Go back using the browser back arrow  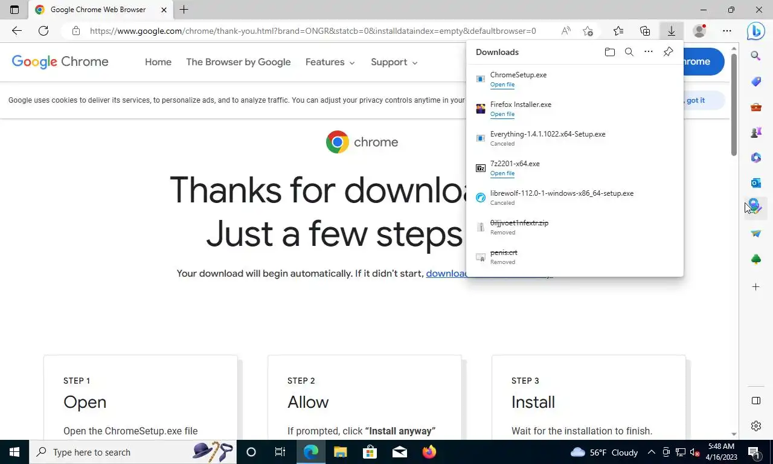[x=17, y=31]
